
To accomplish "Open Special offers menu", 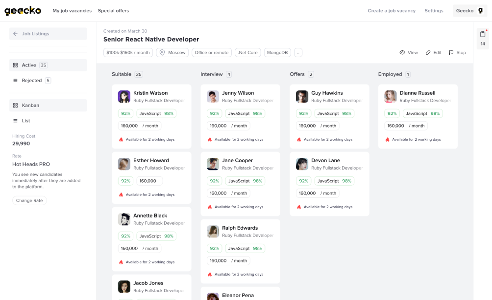I will [113, 11].
